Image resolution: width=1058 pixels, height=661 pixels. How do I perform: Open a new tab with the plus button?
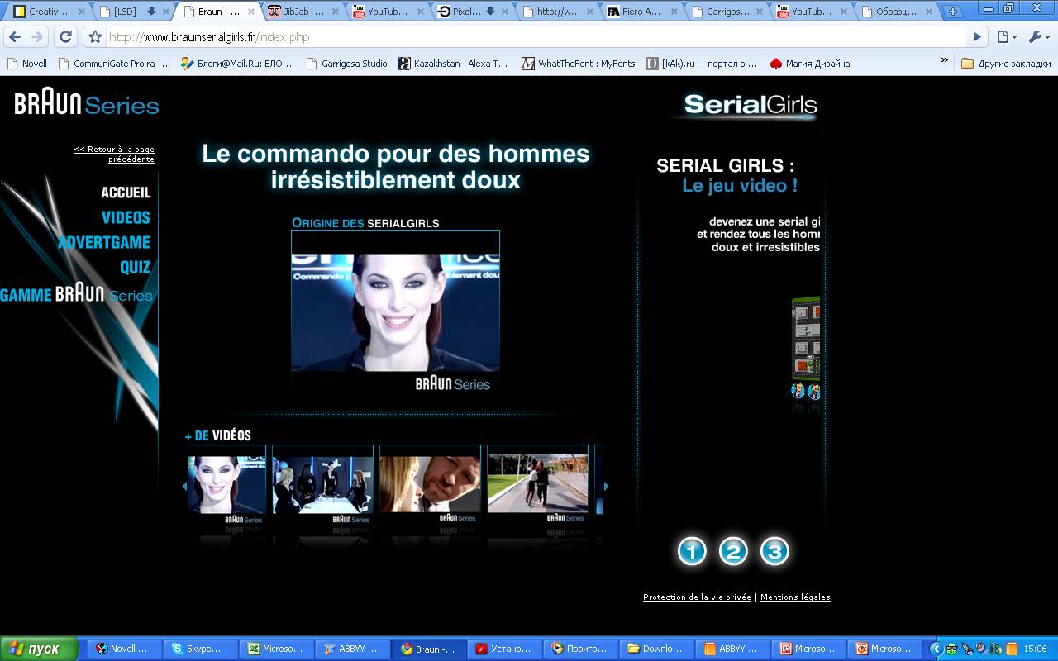pos(953,12)
